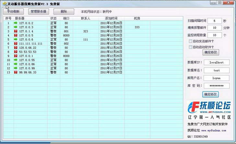Sort by the 状态 column header
Image resolution: width=236 pixels, height=144 pixels.
[53, 18]
